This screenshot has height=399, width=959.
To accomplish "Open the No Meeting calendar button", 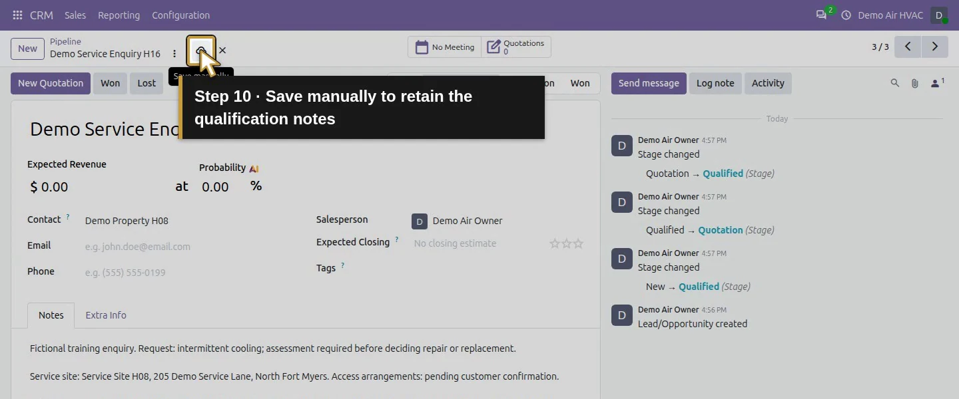I will 444,47.
